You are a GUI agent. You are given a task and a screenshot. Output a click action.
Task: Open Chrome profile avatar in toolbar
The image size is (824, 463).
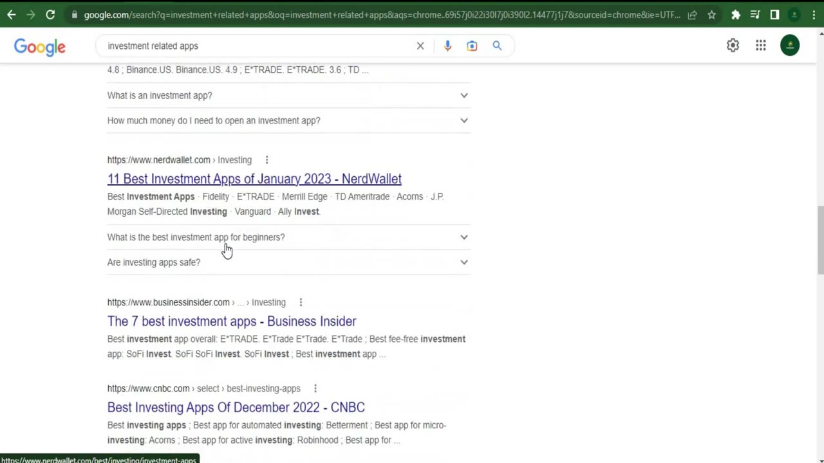click(794, 15)
